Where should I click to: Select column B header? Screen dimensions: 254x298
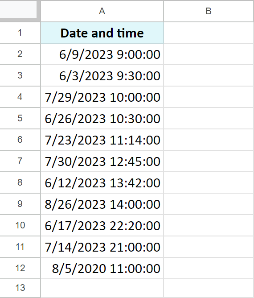click(209, 11)
